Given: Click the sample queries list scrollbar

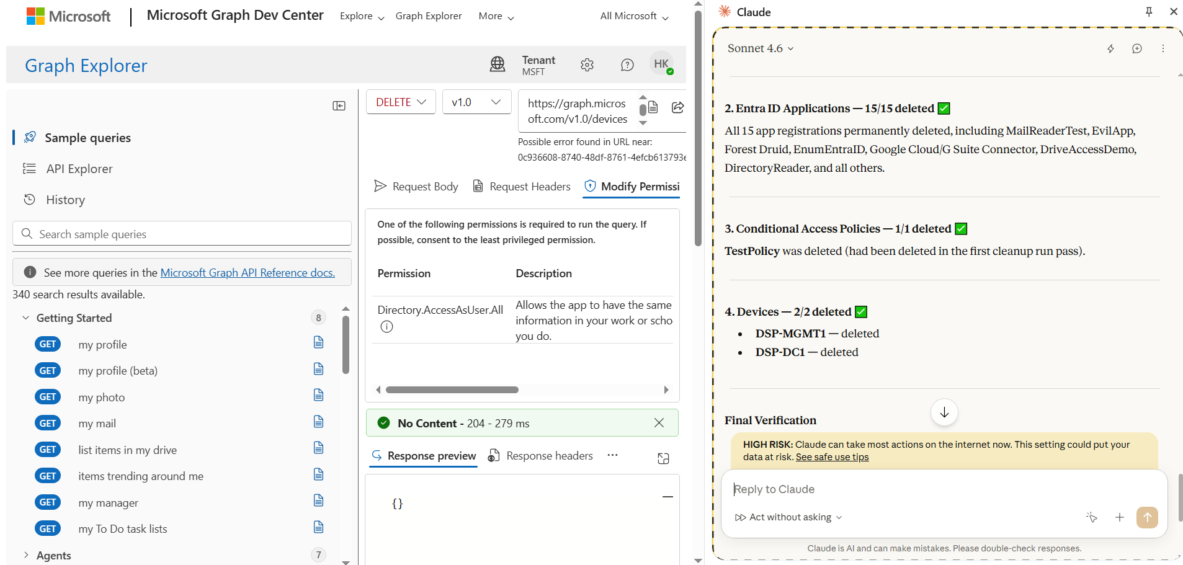Looking at the screenshot, I should coord(346,345).
